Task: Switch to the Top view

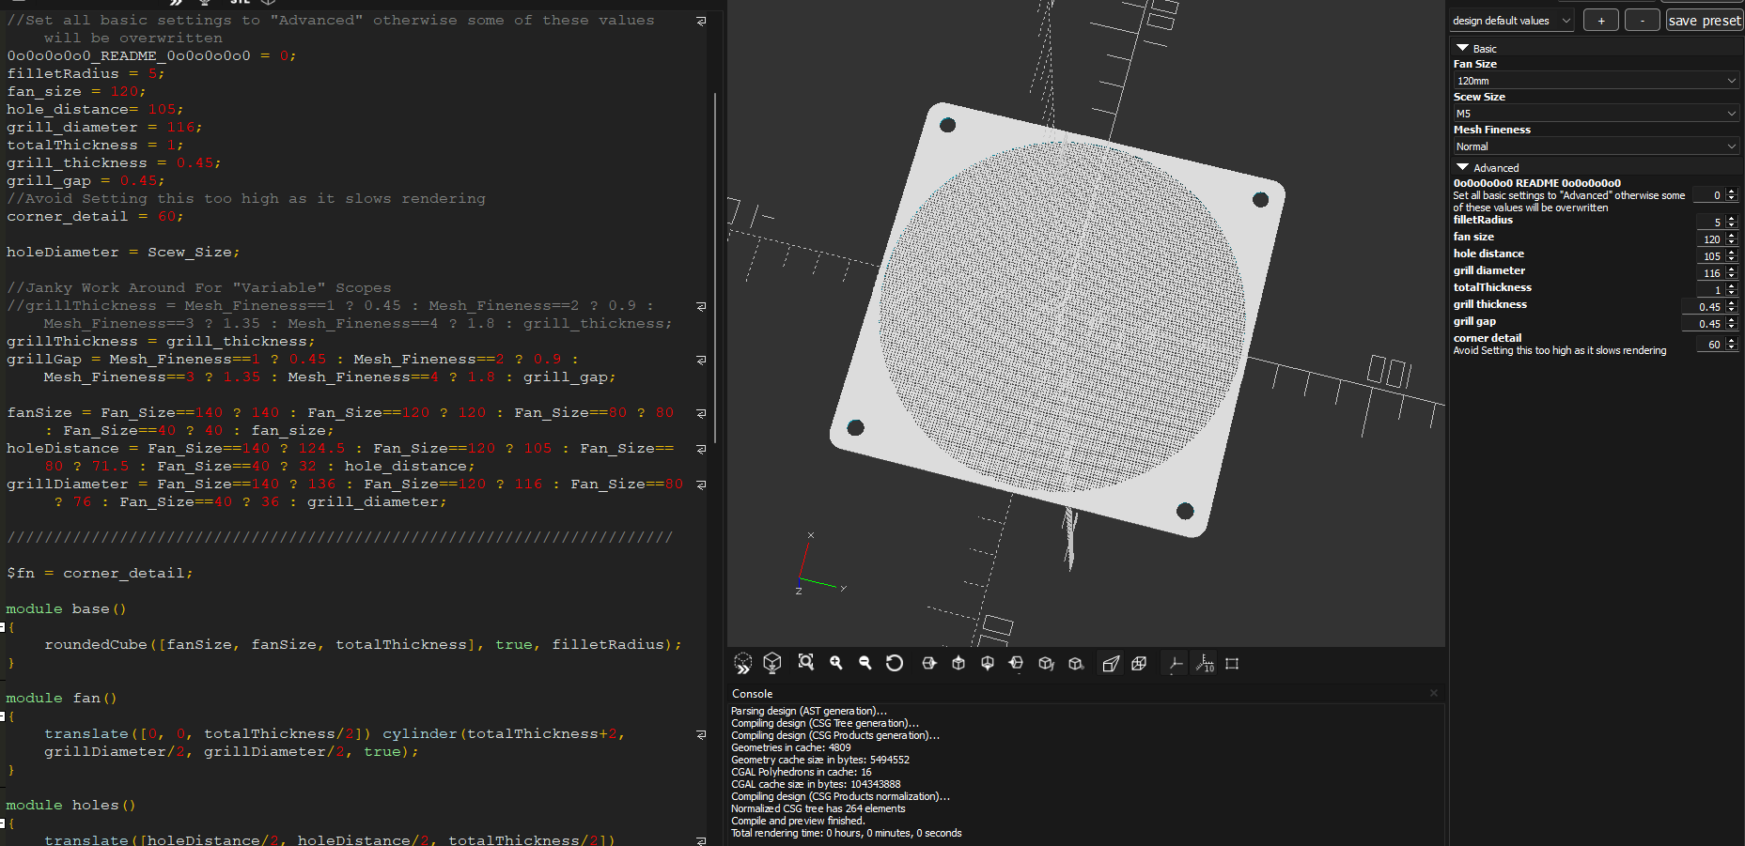Action: (958, 663)
